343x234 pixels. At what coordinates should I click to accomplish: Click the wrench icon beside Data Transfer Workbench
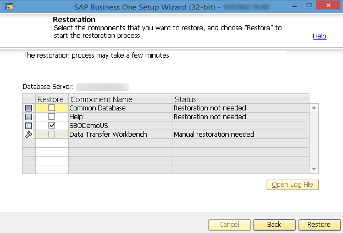click(29, 134)
